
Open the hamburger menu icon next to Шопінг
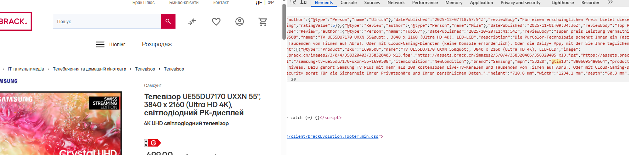coord(100,44)
